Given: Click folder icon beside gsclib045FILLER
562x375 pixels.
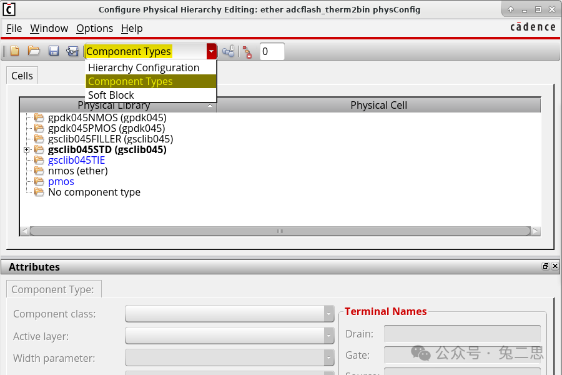Looking at the screenshot, I should (39, 139).
